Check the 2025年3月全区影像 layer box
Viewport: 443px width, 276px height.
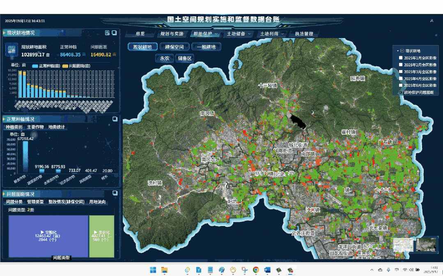tap(401, 72)
